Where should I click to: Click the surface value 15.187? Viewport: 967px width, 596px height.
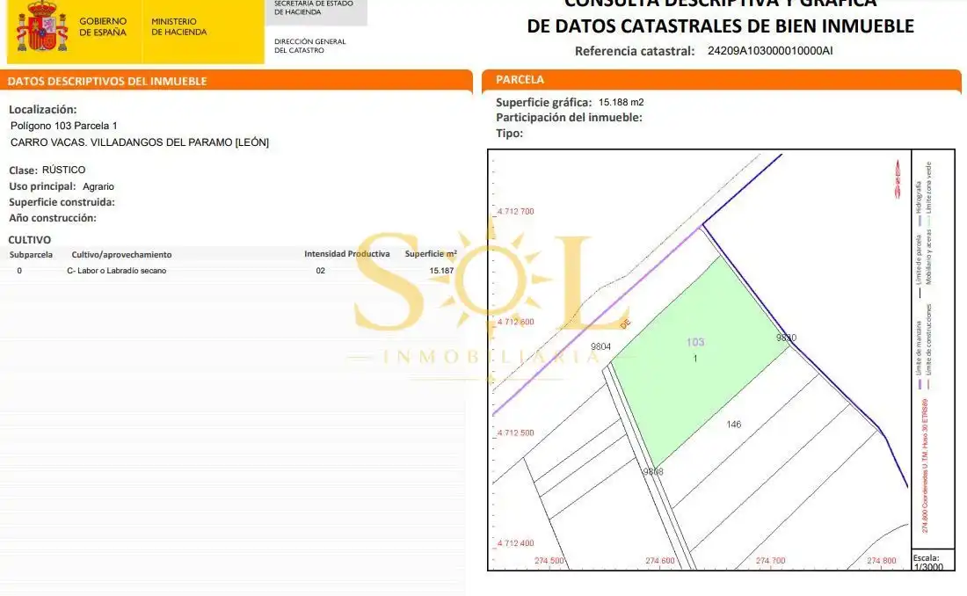pyautogui.click(x=441, y=271)
